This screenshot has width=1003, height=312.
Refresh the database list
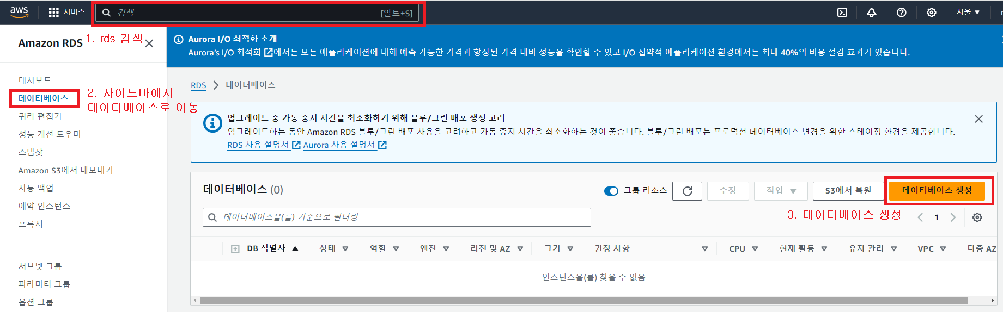[x=687, y=191]
